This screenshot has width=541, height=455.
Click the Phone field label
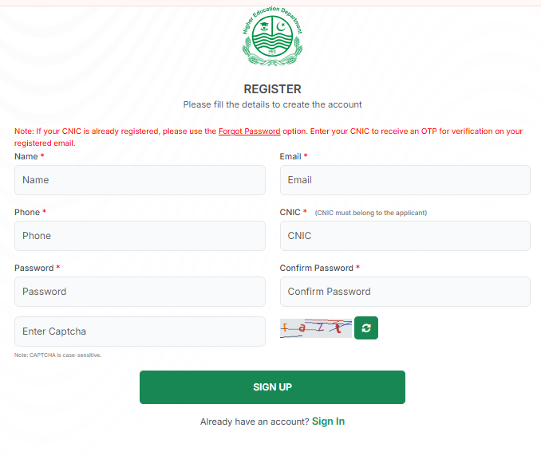click(27, 213)
